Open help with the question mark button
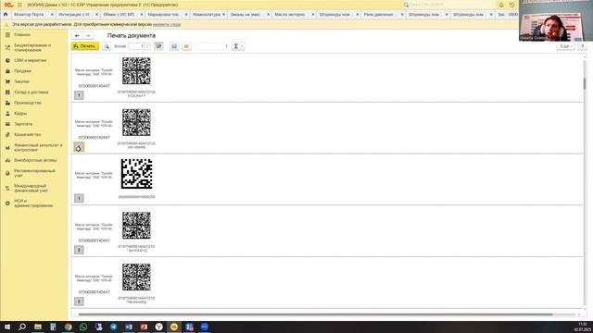This screenshot has height=333, width=593. [x=582, y=46]
